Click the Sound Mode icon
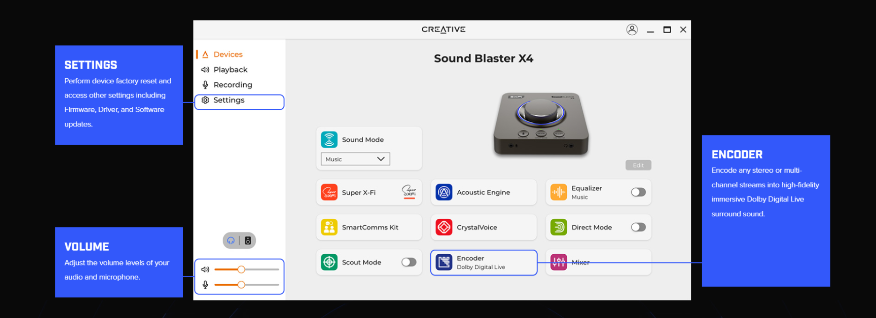876x318 pixels. click(x=329, y=140)
